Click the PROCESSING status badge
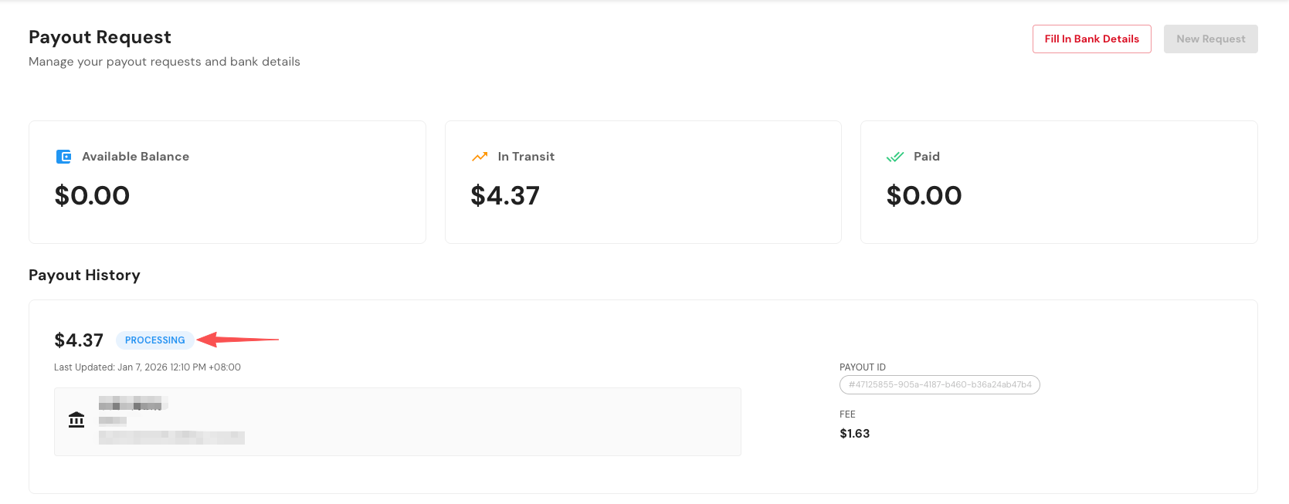This screenshot has height=504, width=1289. pyautogui.click(x=154, y=340)
